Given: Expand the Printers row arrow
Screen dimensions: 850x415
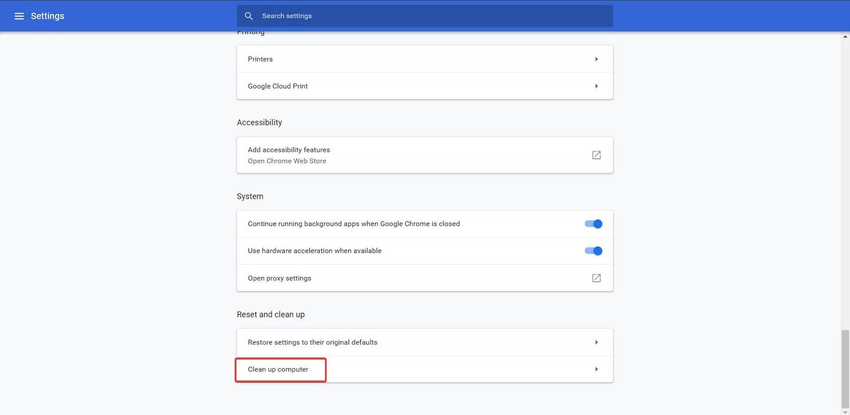Looking at the screenshot, I should 596,59.
